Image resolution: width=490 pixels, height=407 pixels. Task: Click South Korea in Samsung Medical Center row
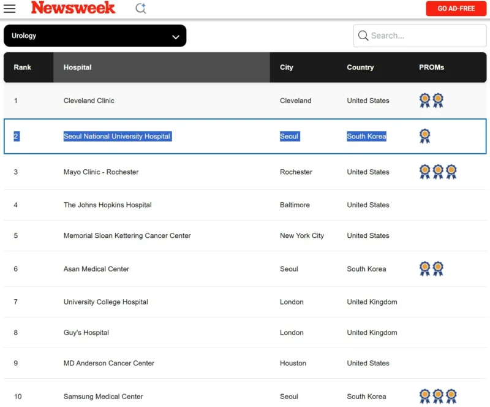[366, 397]
